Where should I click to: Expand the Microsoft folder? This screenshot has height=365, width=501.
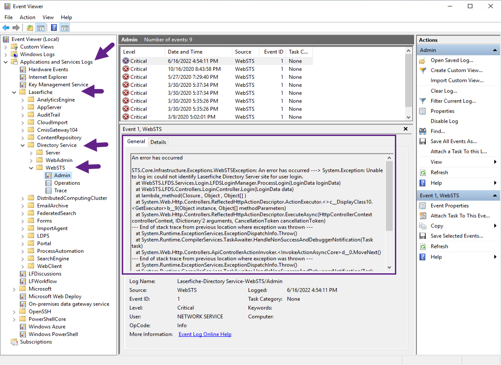point(14,289)
